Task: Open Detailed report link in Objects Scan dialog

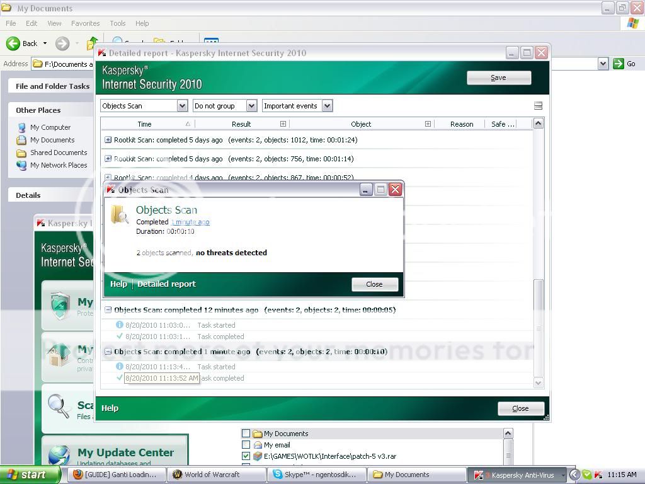Action: (x=166, y=284)
